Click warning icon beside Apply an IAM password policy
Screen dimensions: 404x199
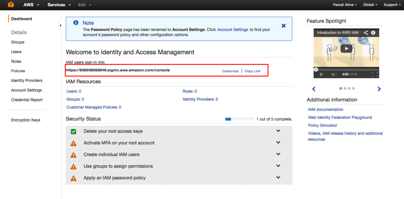click(73, 178)
